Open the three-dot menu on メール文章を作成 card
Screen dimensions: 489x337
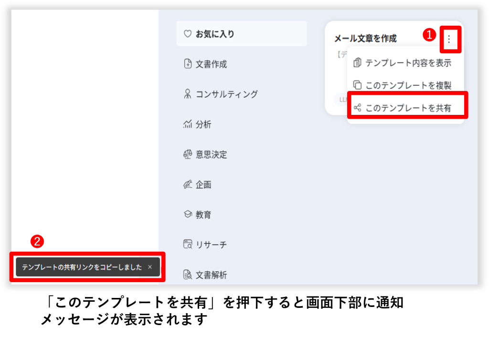(x=448, y=39)
